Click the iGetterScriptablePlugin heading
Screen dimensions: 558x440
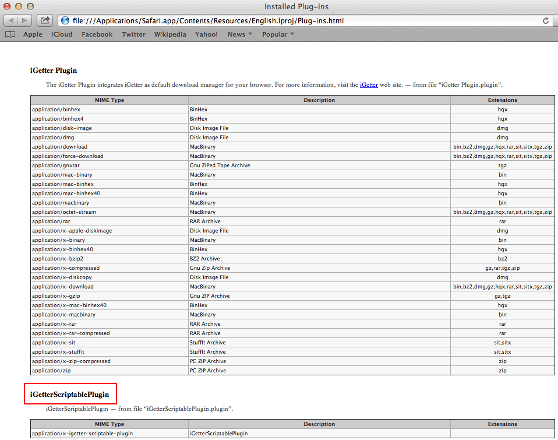pyautogui.click(x=69, y=395)
